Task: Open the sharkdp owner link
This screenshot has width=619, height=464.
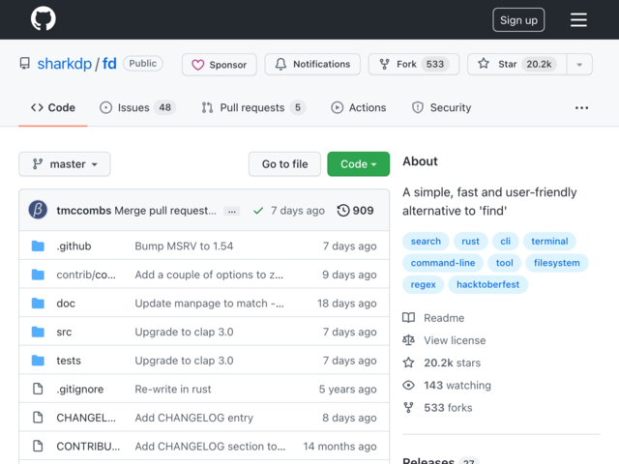Action: [x=65, y=64]
